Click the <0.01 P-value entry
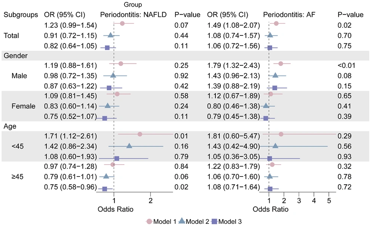Screen dimensions: 374x228 345,66
